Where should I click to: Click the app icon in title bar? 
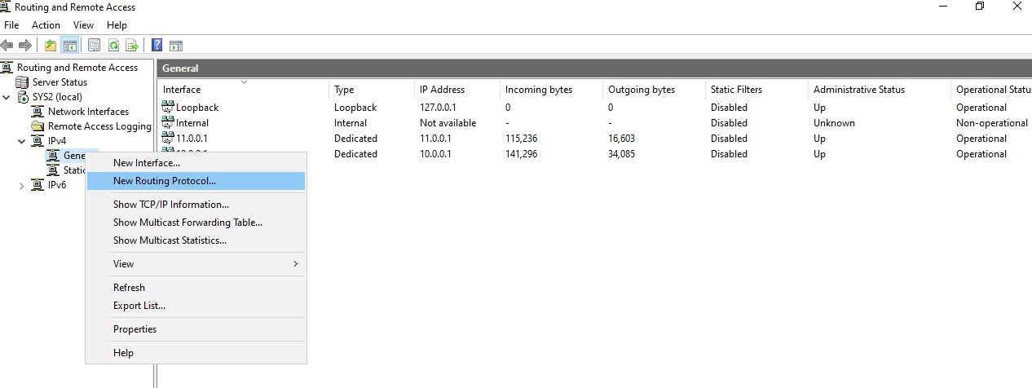coord(6,7)
